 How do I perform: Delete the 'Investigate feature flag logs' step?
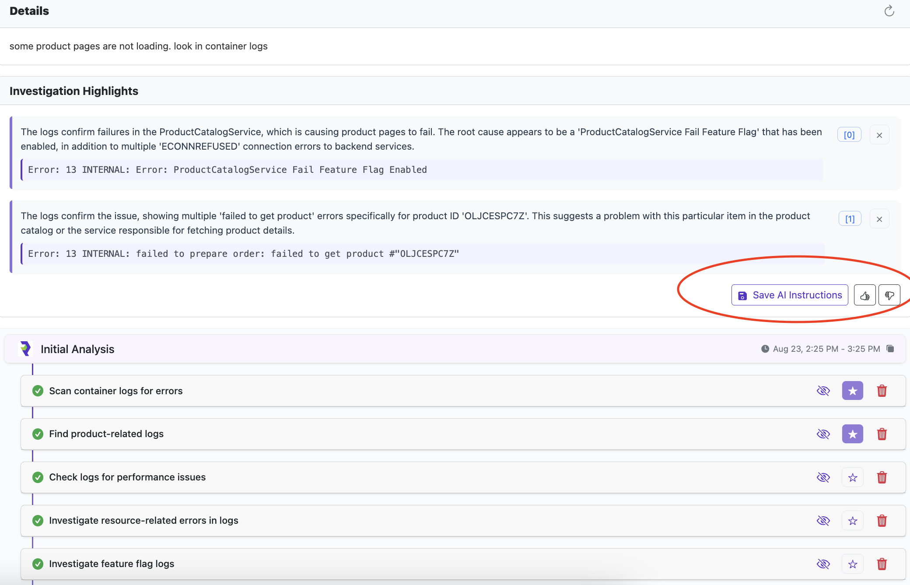click(882, 564)
